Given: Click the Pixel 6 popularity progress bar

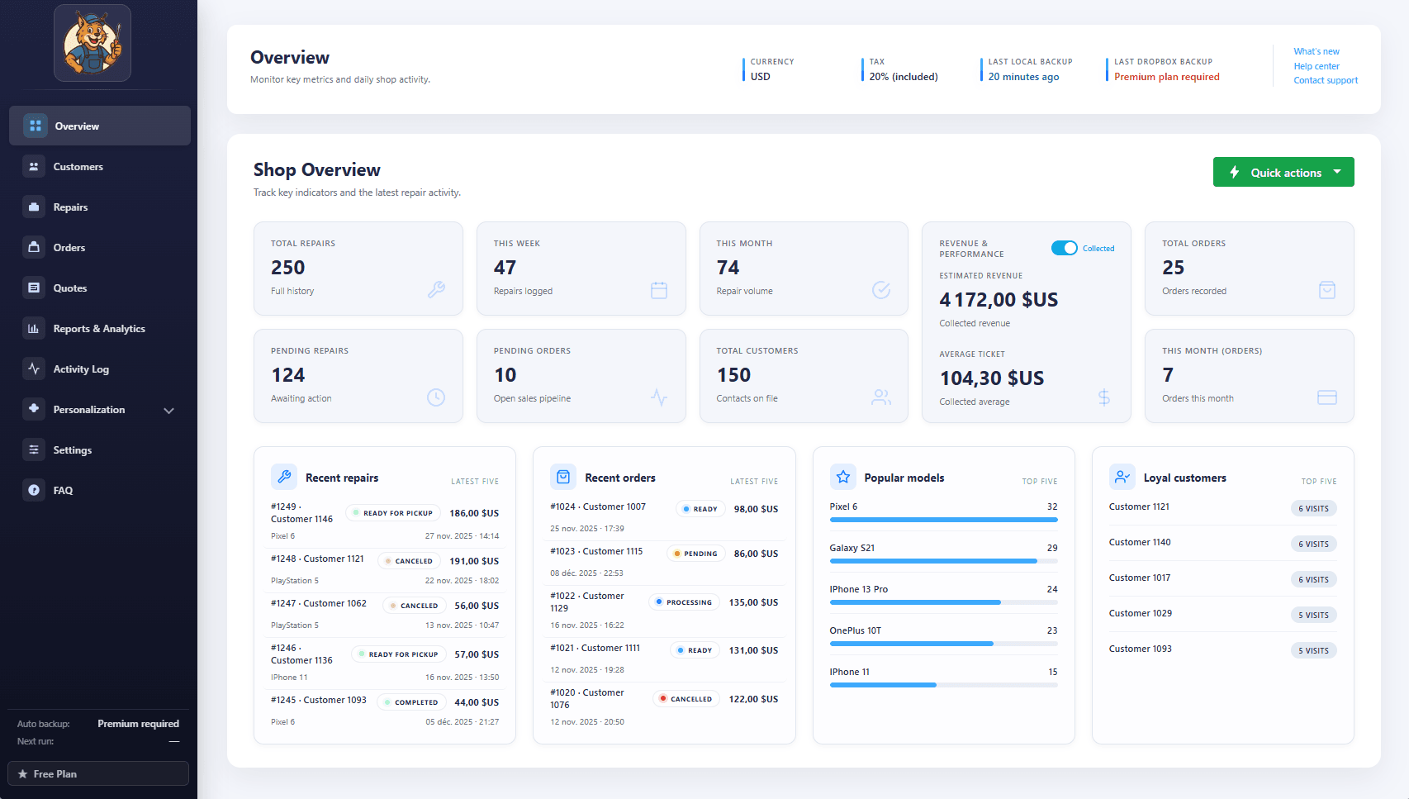Looking at the screenshot, I should (943, 520).
